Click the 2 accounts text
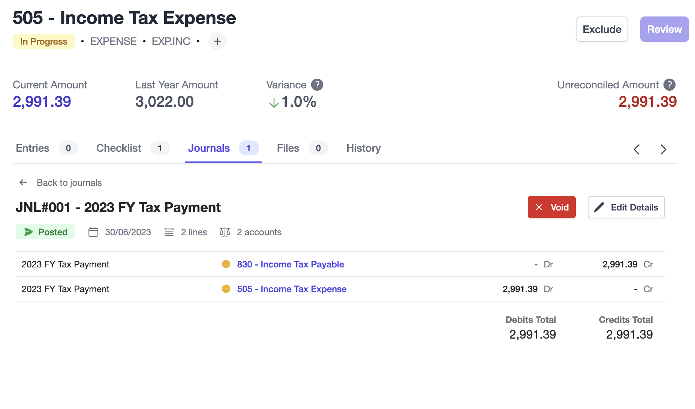The height and width of the screenshot is (409, 695). [259, 232]
